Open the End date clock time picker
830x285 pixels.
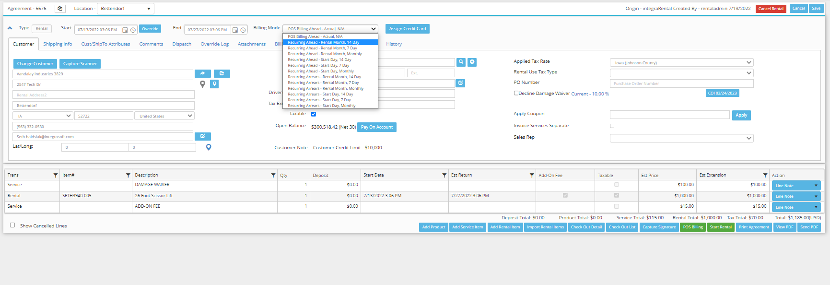point(243,30)
